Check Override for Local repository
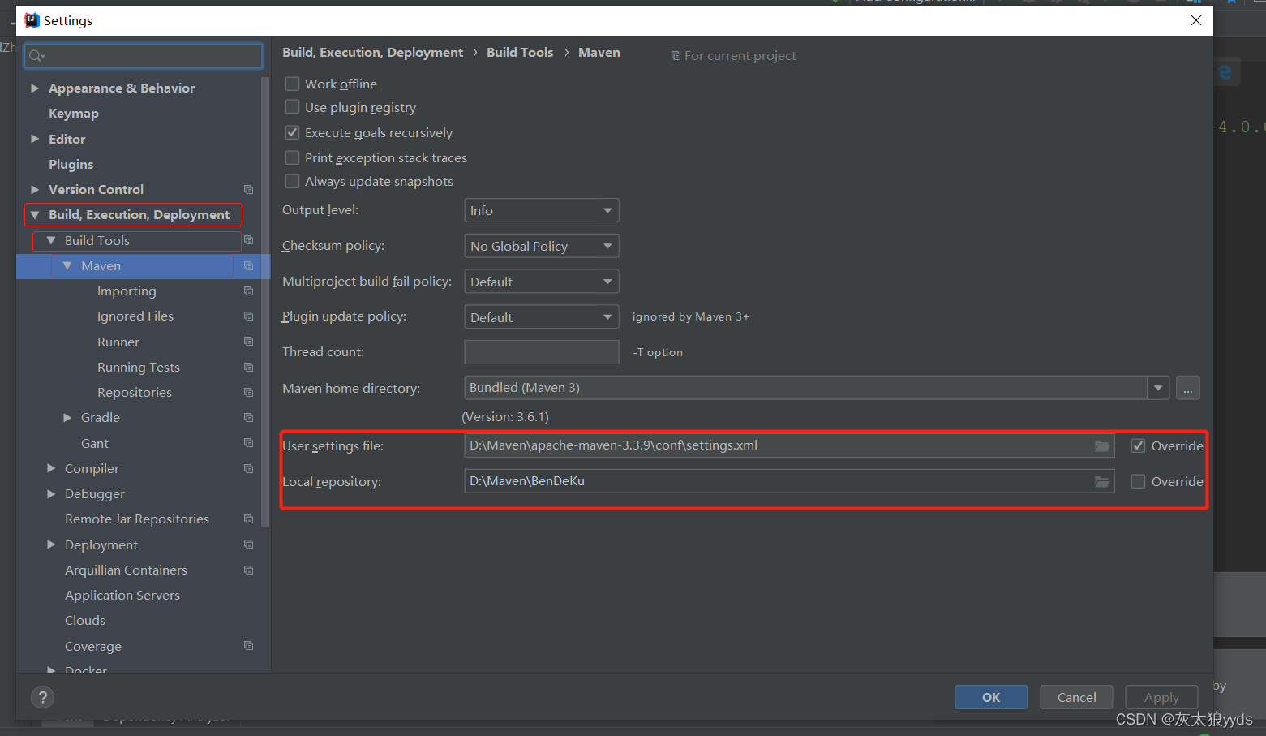Viewport: 1266px width, 736px height. point(1139,481)
